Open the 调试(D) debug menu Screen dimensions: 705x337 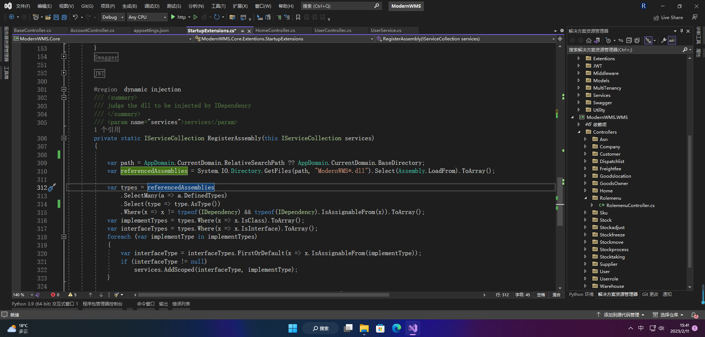click(x=152, y=6)
